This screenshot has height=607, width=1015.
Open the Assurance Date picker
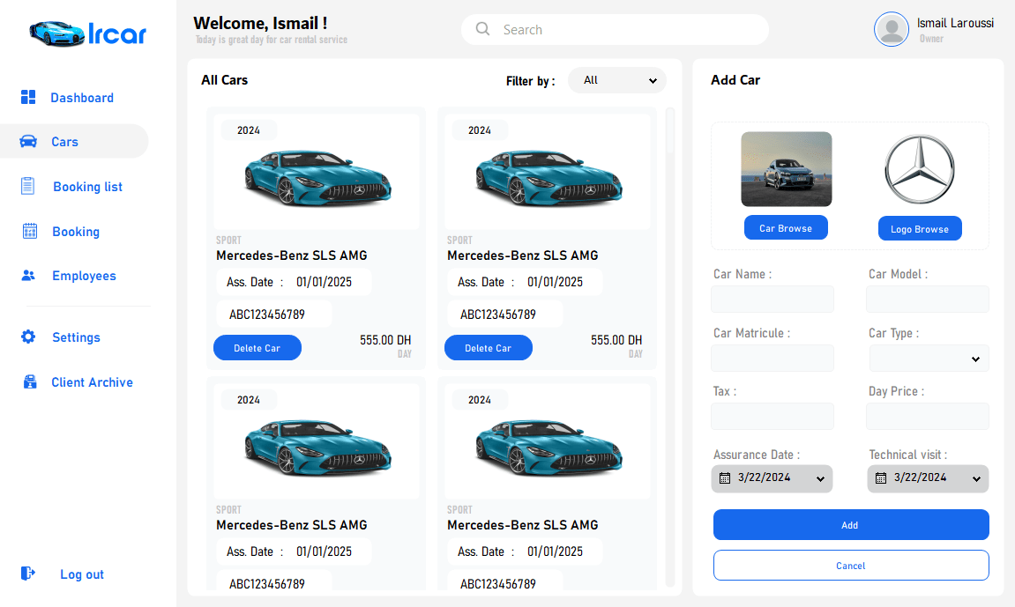(772, 478)
